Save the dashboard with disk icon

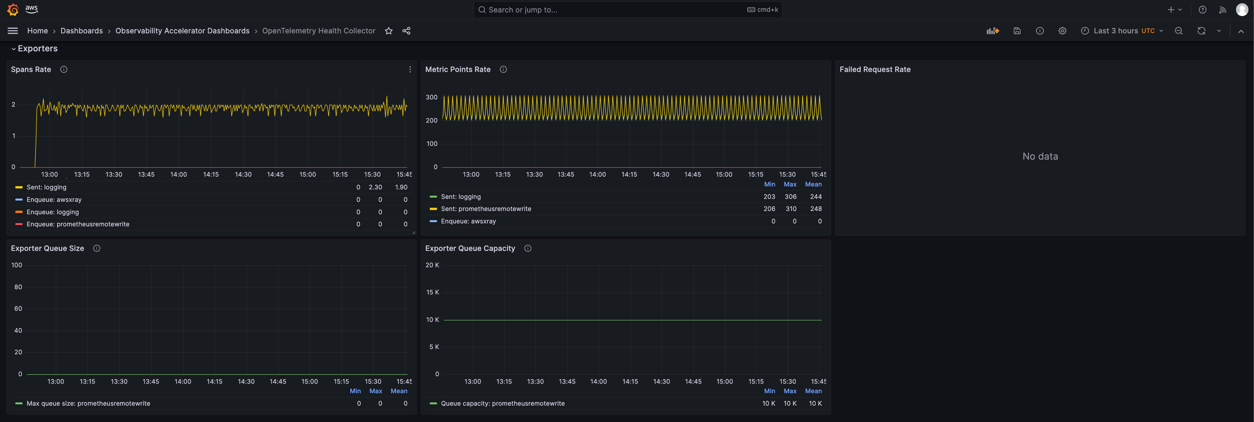click(1017, 31)
